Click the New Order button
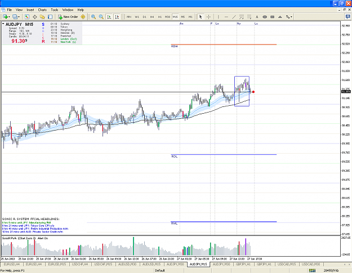The height and width of the screenshot is (273, 352). point(68,17)
